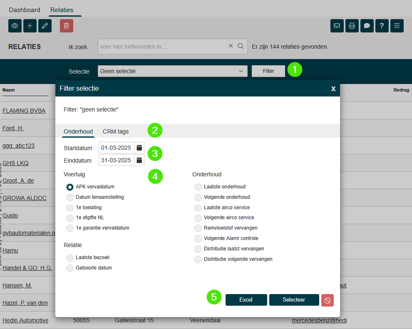Viewport: 412px width, 329px height.
Task: Open calendar picker for Einddatum
Action: click(x=139, y=160)
